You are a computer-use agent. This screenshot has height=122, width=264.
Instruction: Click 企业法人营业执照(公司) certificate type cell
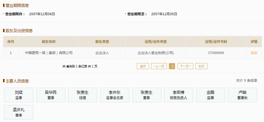pos(156,53)
